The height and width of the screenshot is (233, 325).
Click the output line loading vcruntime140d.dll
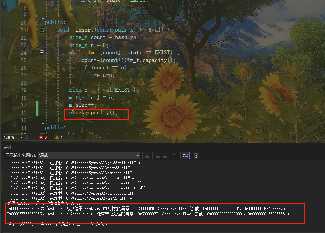[x=78, y=183]
